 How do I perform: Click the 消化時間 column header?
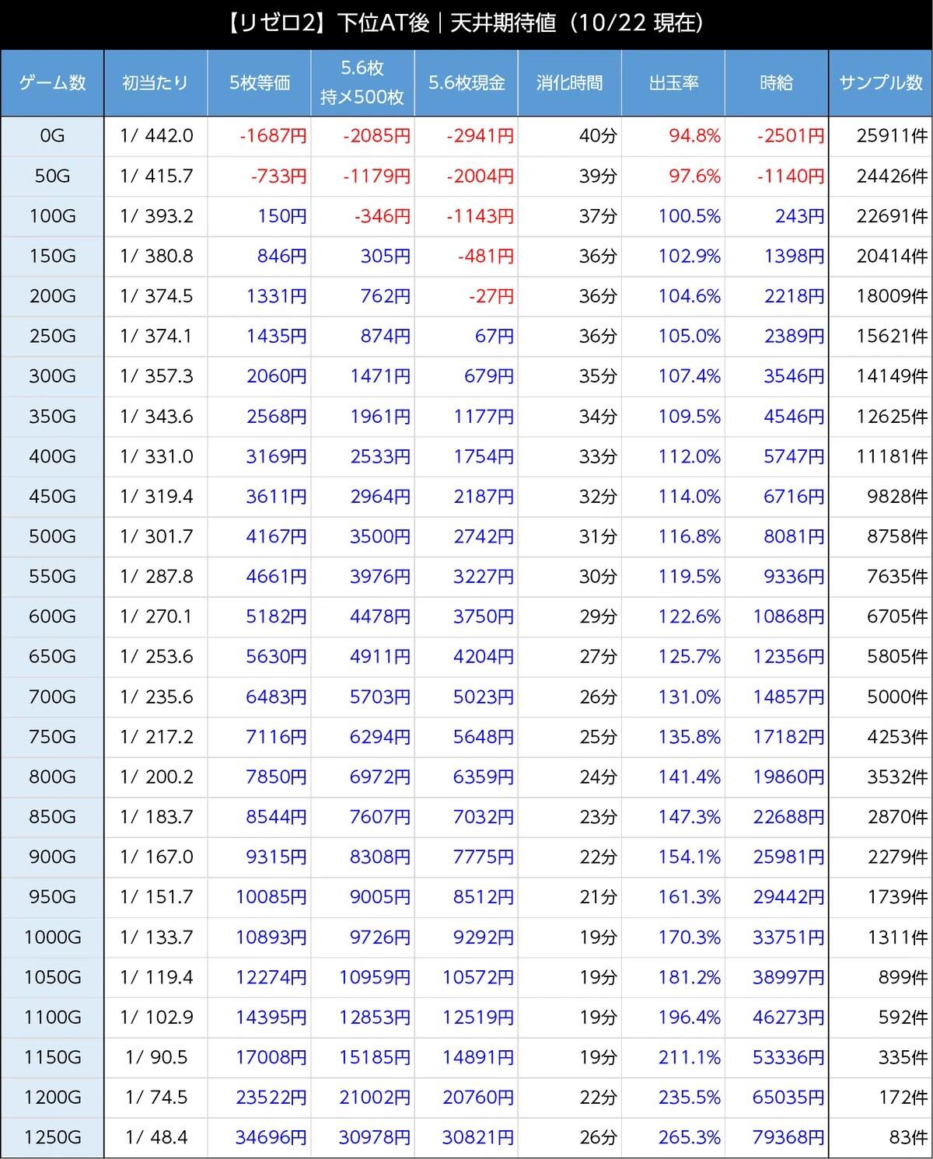[x=569, y=83]
